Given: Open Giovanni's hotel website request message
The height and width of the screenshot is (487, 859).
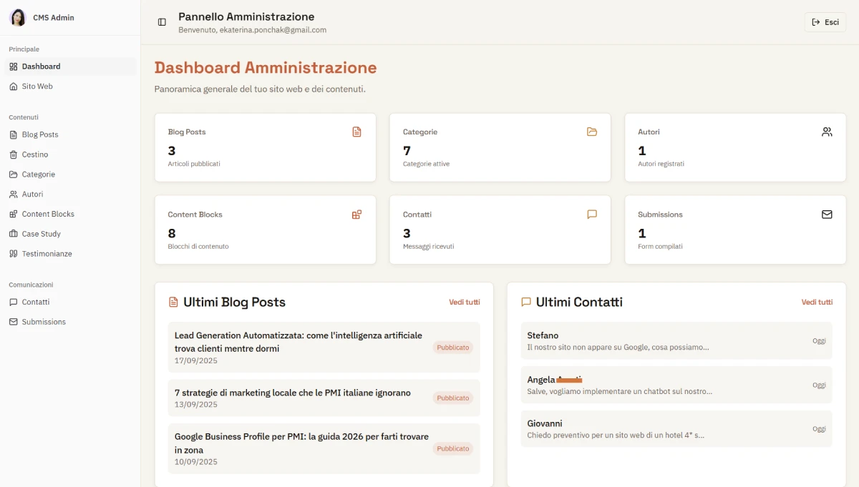Looking at the screenshot, I should tap(676, 429).
